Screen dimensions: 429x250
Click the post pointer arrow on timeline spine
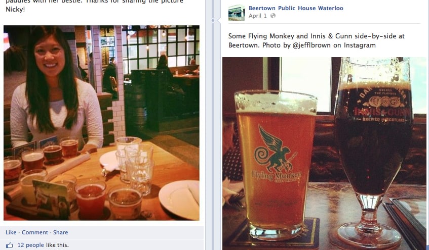(219, 20)
